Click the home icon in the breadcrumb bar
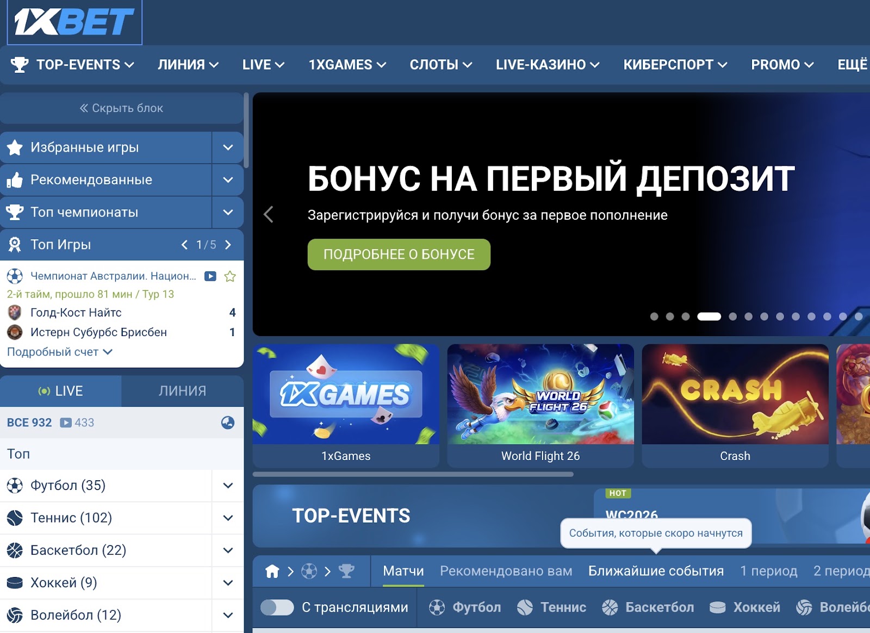870x633 pixels. tap(272, 571)
